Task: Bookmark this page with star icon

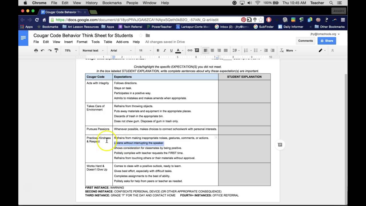Action: pos(260,20)
